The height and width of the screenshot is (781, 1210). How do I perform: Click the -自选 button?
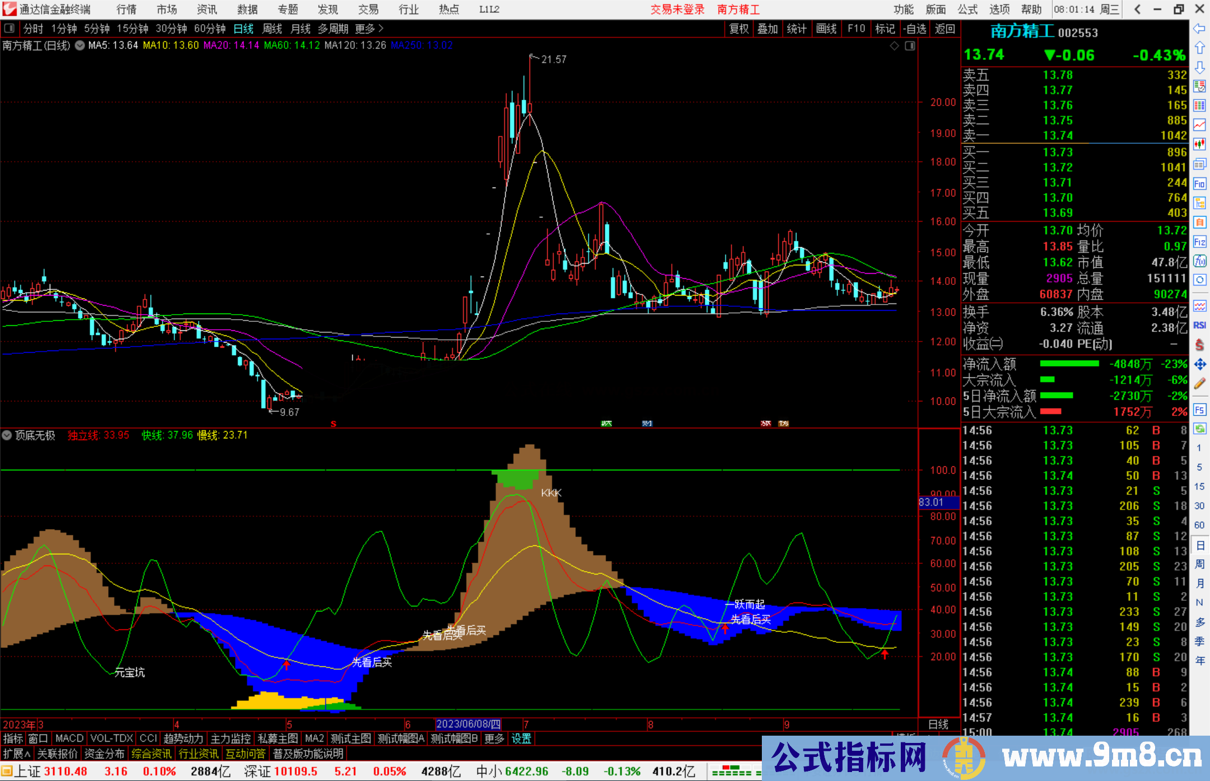click(x=915, y=29)
